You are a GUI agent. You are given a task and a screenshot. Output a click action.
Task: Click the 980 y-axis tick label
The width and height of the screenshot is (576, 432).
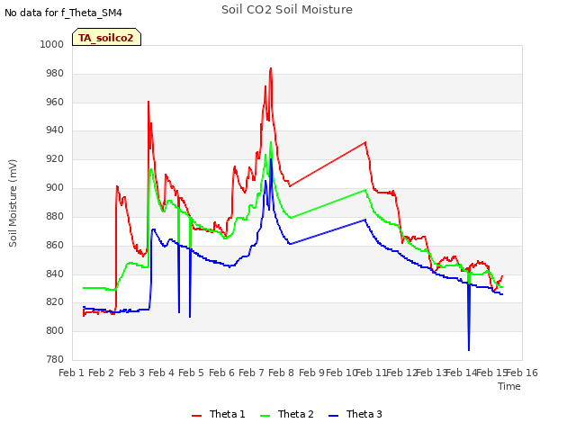click(x=55, y=73)
